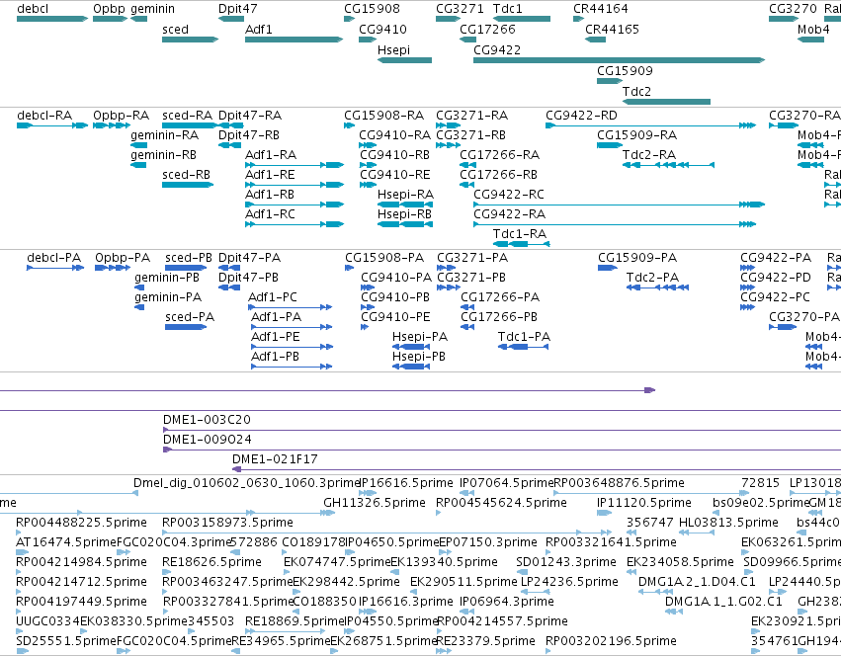This screenshot has height=656, width=841.
Task: Click the Hsepi-PB protein feature
Action: pos(411,367)
